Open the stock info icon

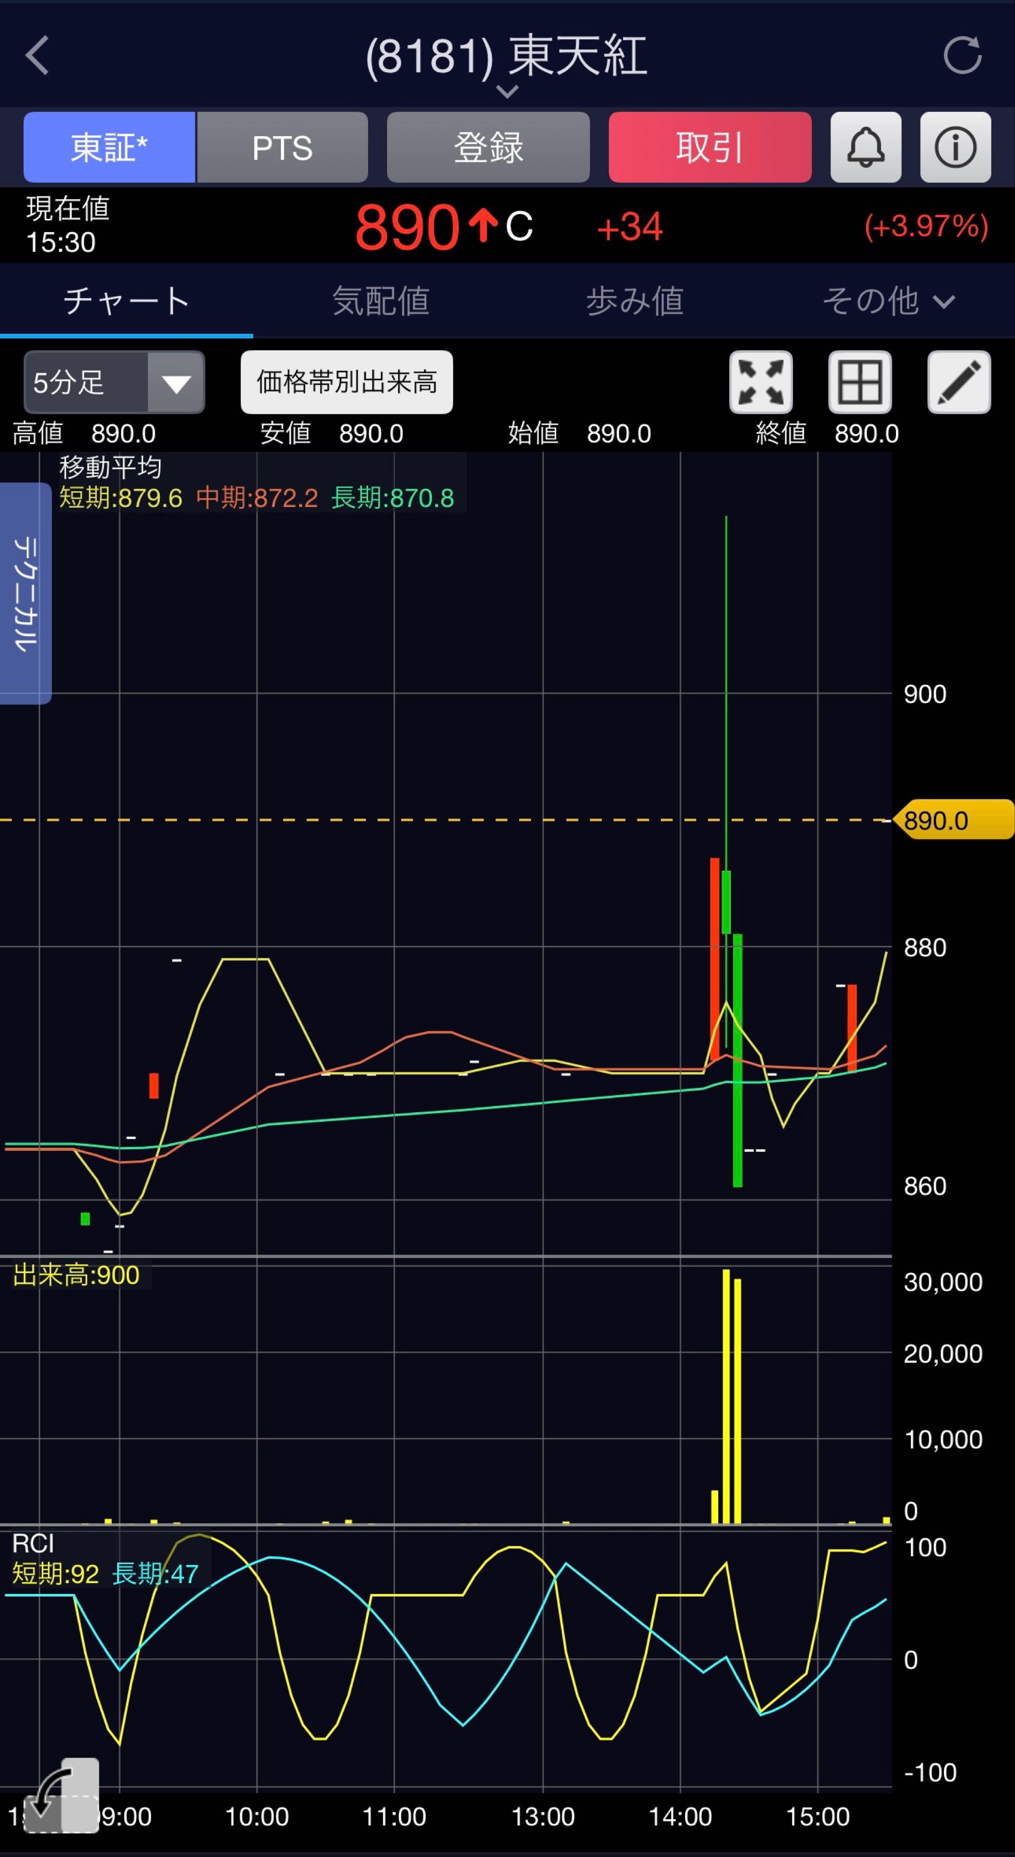coord(955,147)
